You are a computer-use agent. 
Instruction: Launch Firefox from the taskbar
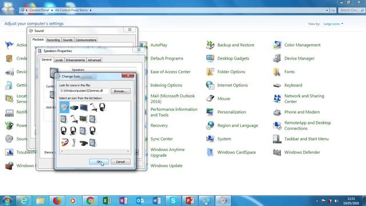pos(57,201)
